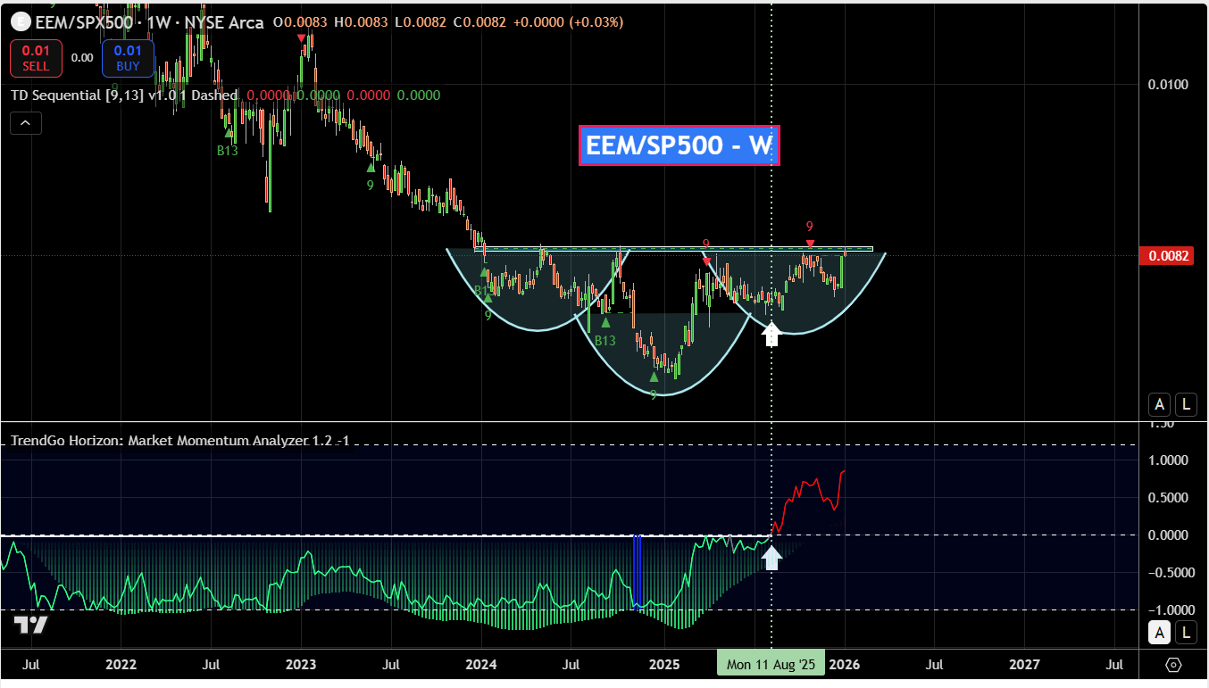Toggle auto scale in momentum indicator pane
Image resolution: width=1209 pixels, height=688 pixels.
point(1159,633)
